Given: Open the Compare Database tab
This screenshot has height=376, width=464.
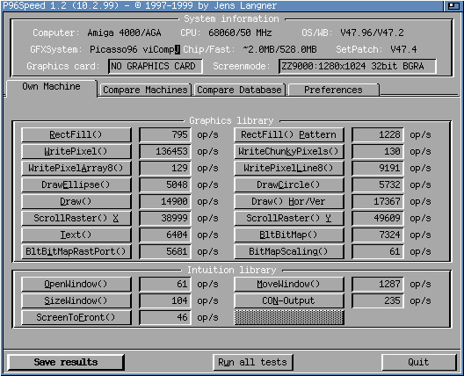Looking at the screenshot, I should 239,90.
